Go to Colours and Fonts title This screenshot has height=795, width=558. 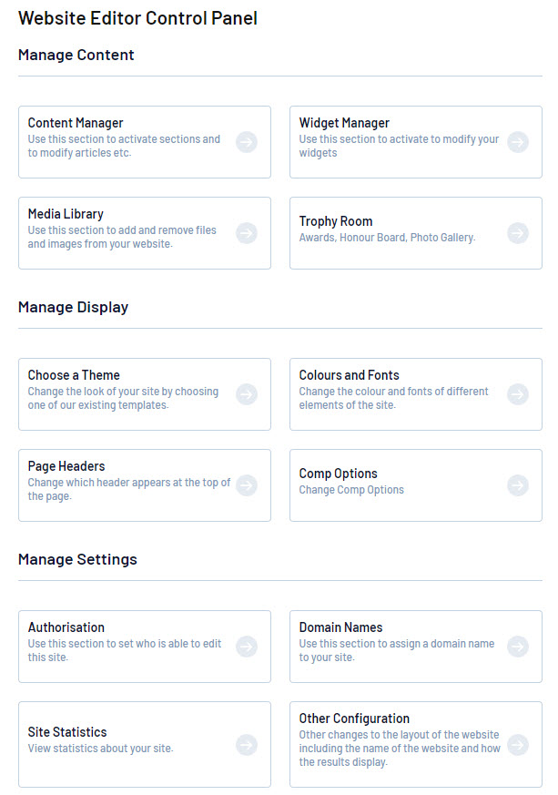tap(349, 375)
